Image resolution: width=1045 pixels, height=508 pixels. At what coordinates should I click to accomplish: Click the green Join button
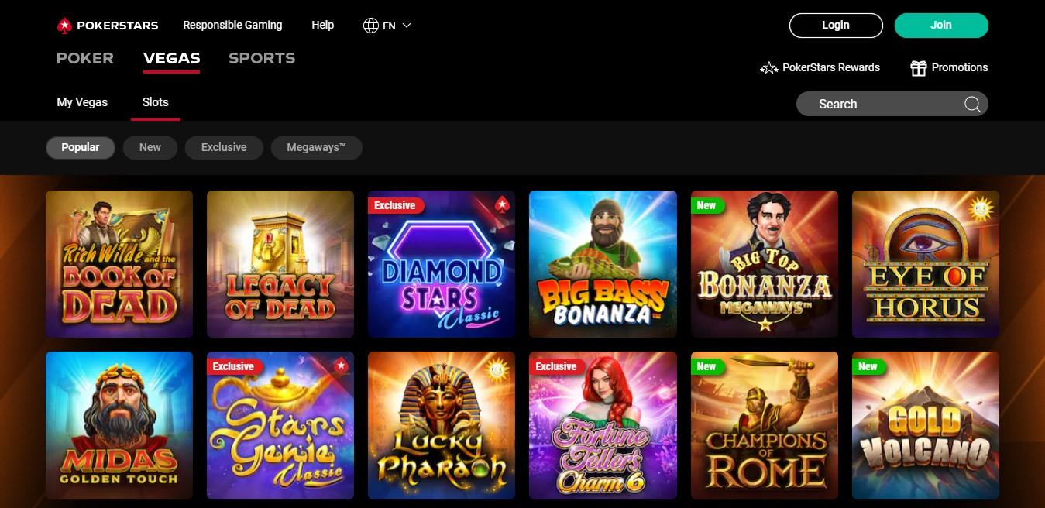(941, 26)
